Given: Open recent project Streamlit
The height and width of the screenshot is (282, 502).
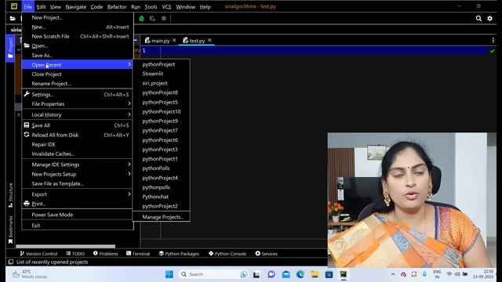Looking at the screenshot, I should 162,74.
